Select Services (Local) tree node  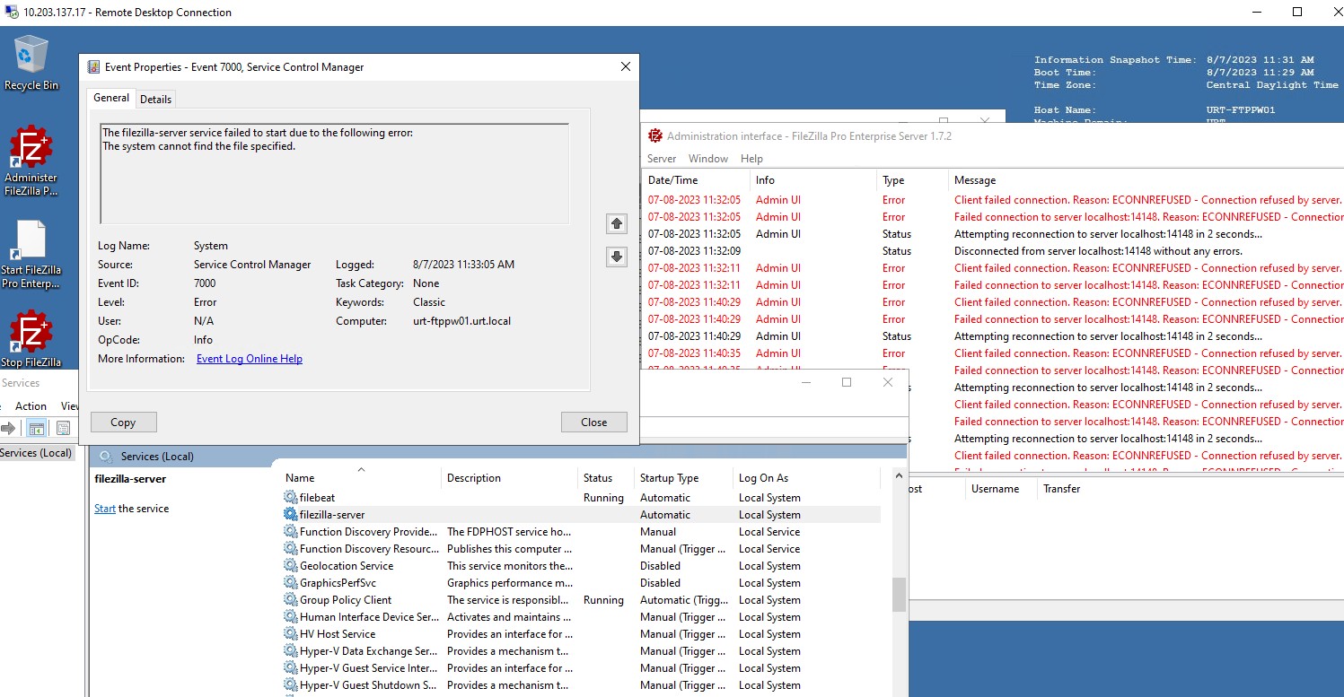pyautogui.click(x=36, y=453)
